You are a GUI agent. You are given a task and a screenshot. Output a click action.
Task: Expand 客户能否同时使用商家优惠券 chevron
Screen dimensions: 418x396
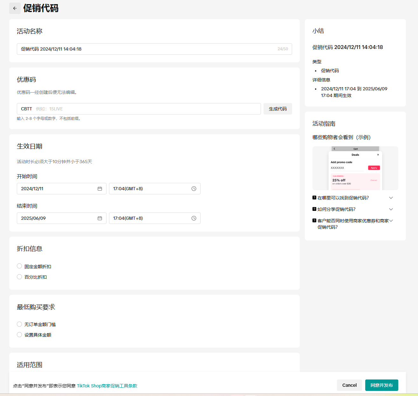pyautogui.click(x=391, y=221)
